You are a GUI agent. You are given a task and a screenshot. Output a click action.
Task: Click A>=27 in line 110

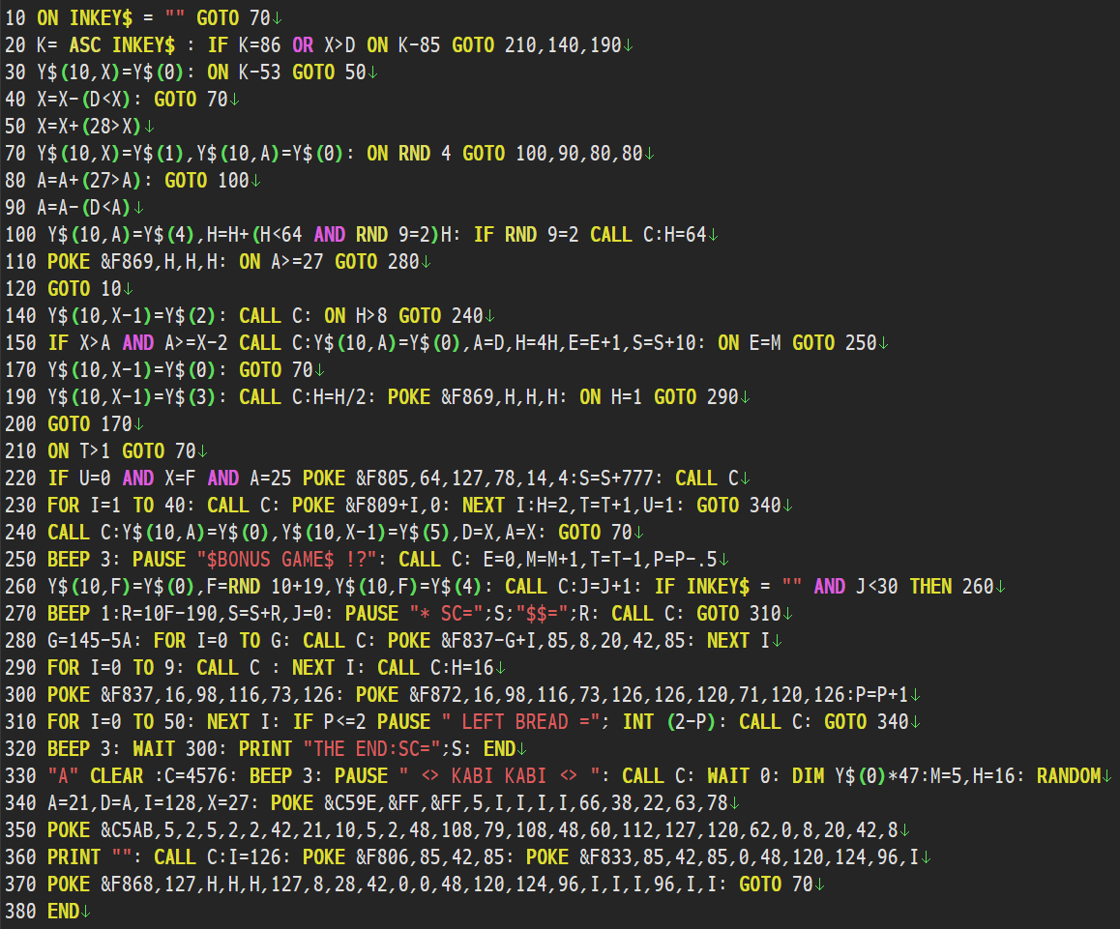tap(297, 261)
